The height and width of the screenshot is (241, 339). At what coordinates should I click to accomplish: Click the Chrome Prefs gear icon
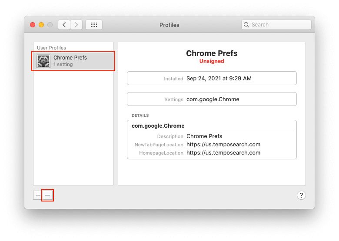pyautogui.click(x=43, y=61)
